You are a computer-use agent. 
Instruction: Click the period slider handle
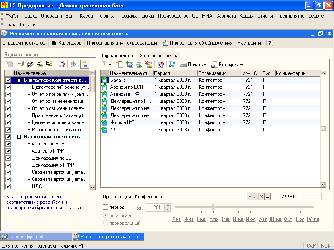(x=213, y=207)
